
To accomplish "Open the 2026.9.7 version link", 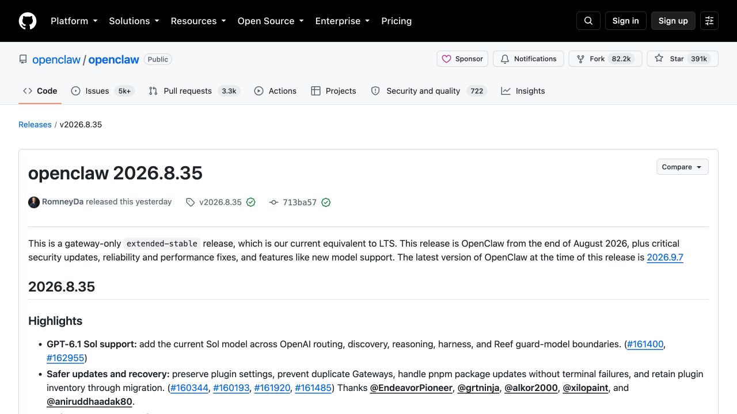I will coord(665,257).
